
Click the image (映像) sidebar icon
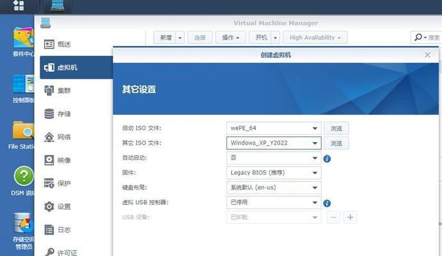tap(49, 160)
